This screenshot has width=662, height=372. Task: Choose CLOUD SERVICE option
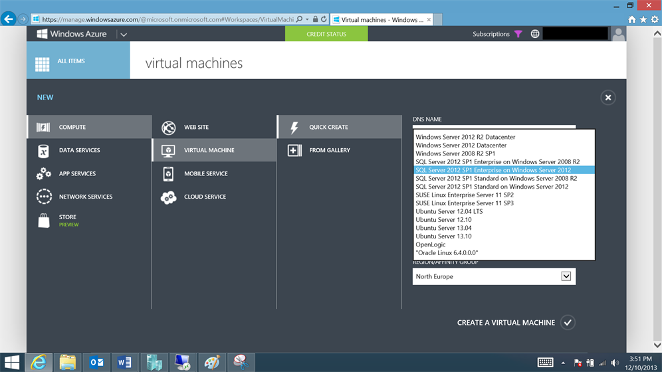click(214, 197)
